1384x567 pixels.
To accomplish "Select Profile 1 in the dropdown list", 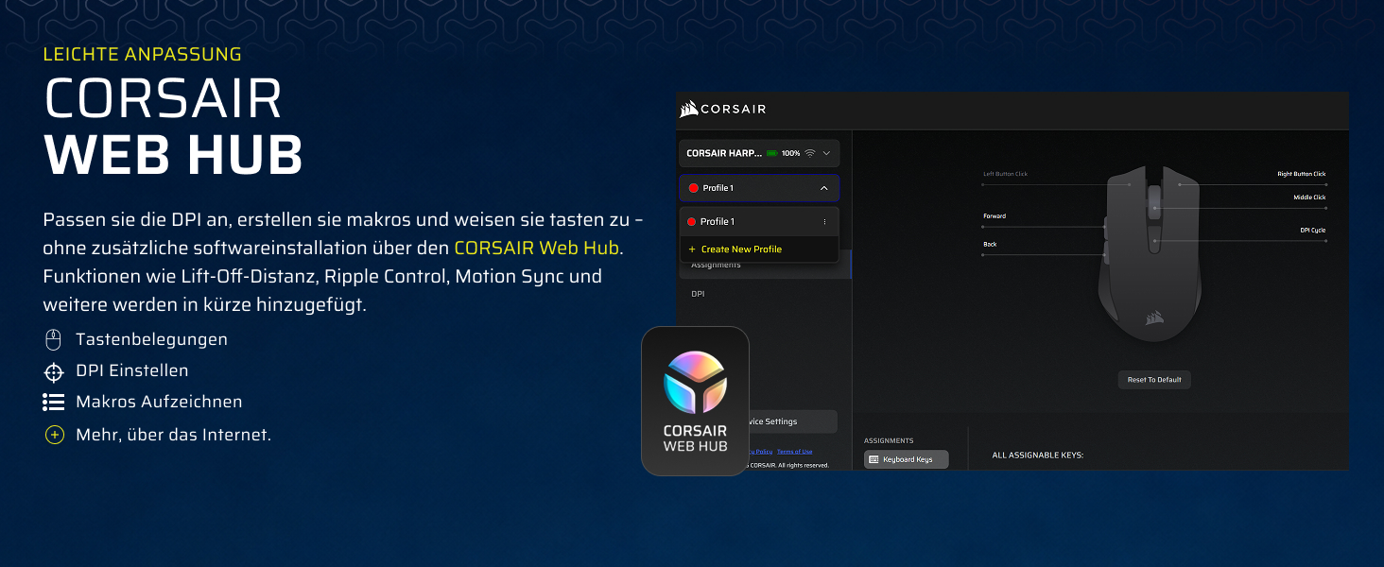I will [759, 221].
